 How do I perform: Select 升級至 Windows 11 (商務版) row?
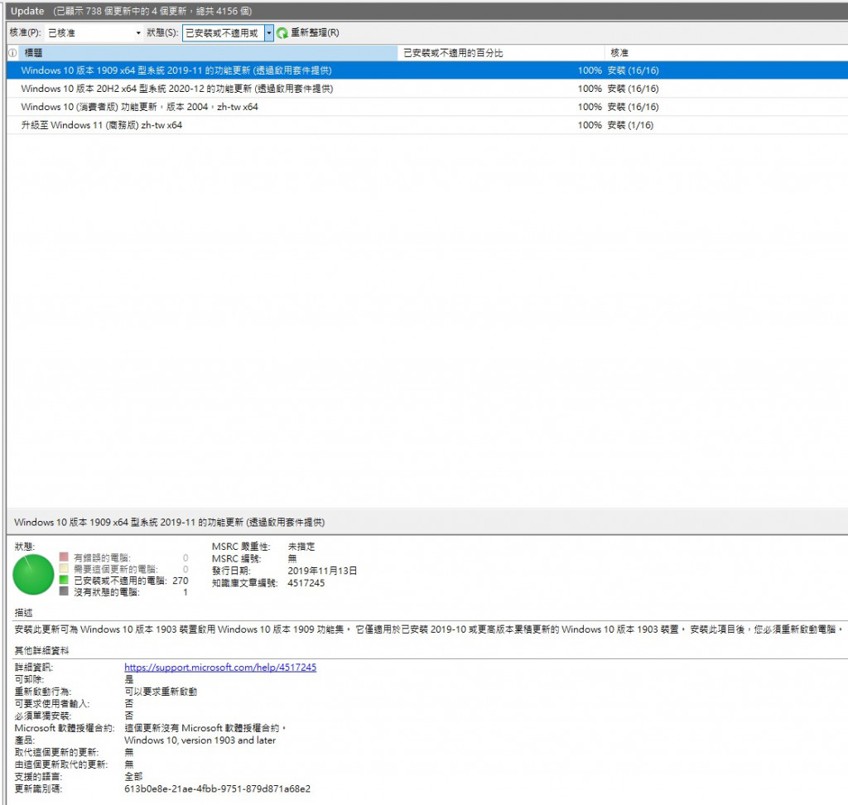[427, 125]
